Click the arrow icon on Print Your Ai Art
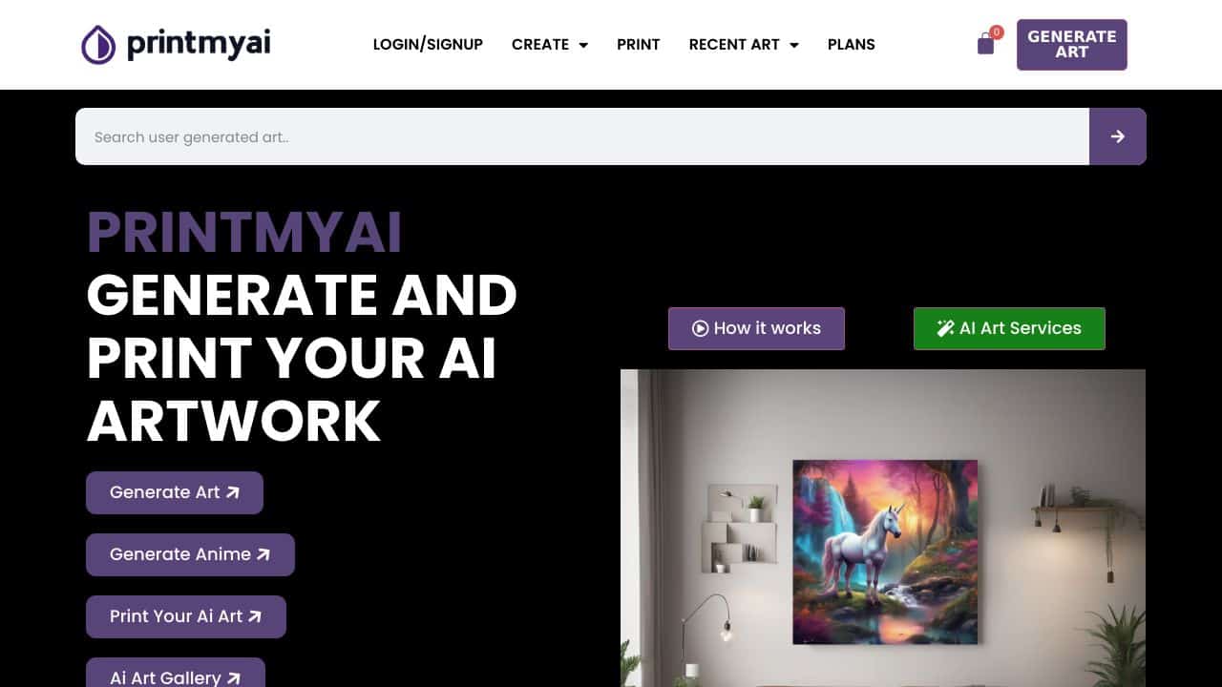The image size is (1222, 687). click(255, 616)
